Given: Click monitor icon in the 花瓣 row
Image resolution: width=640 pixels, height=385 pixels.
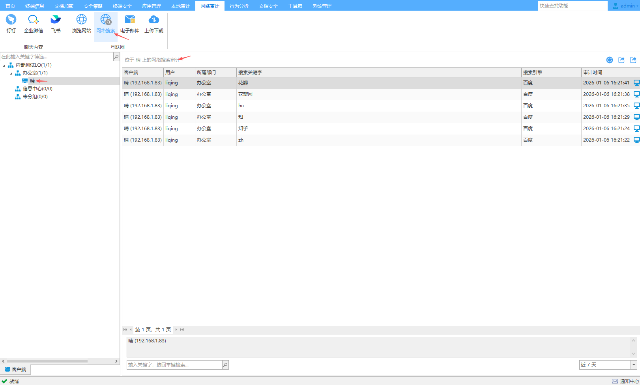Looking at the screenshot, I should click(x=636, y=83).
